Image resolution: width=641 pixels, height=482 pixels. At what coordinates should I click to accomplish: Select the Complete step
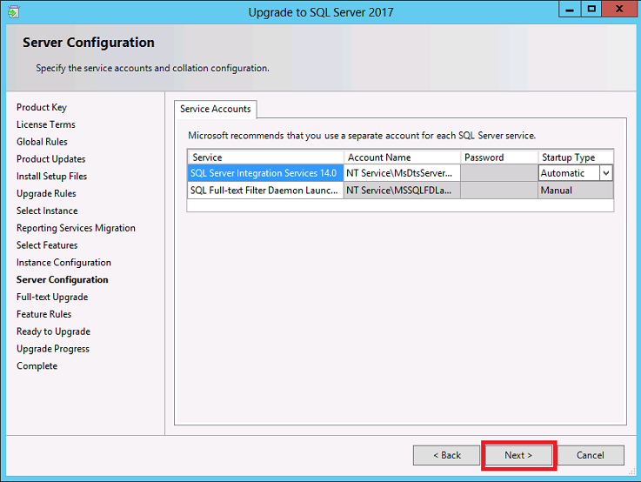(x=37, y=366)
